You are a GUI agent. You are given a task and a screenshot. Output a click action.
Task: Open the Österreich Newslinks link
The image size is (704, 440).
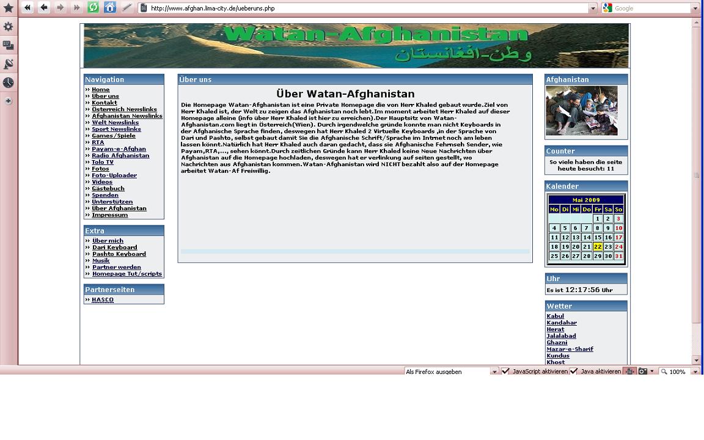click(125, 109)
